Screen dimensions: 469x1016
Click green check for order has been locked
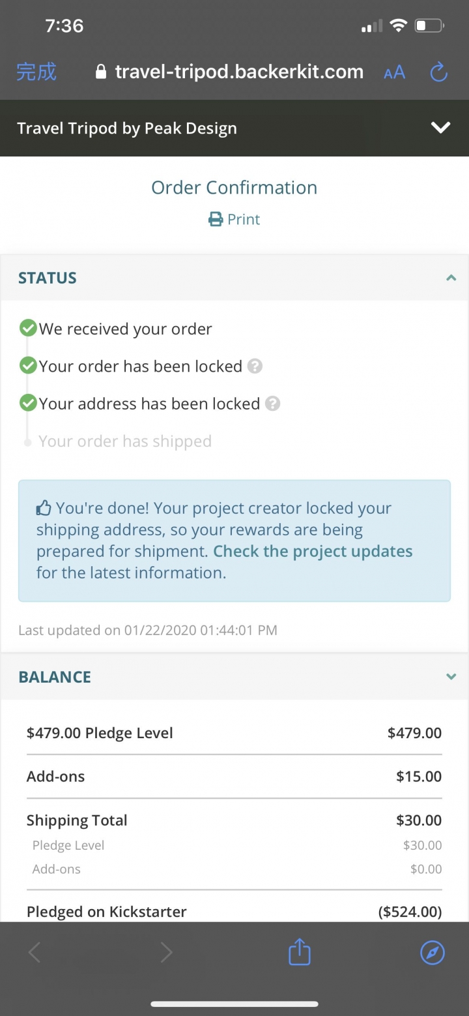pos(28,366)
